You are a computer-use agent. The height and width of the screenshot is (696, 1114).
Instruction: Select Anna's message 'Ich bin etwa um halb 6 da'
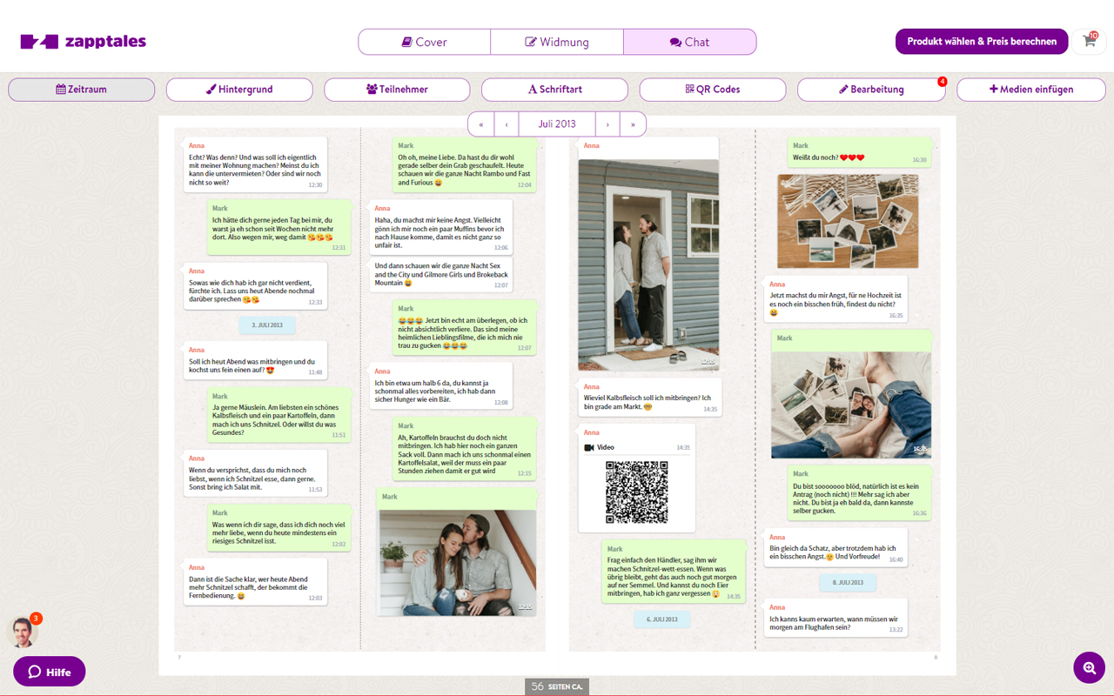(x=441, y=386)
